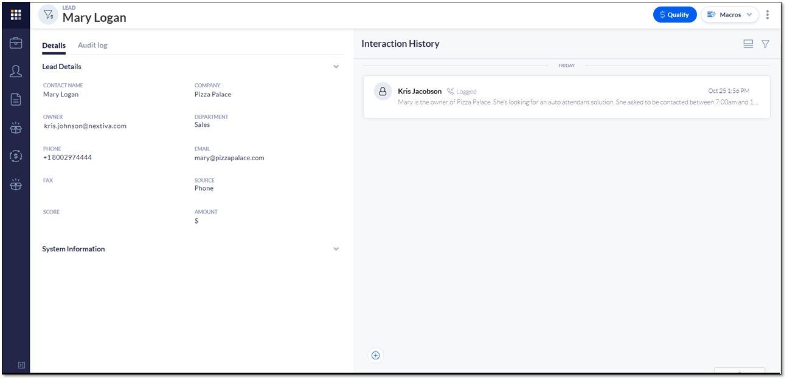Image resolution: width=787 pixels, height=380 pixels.
Task: Open the contacts icon in the left sidebar
Action: (x=15, y=71)
